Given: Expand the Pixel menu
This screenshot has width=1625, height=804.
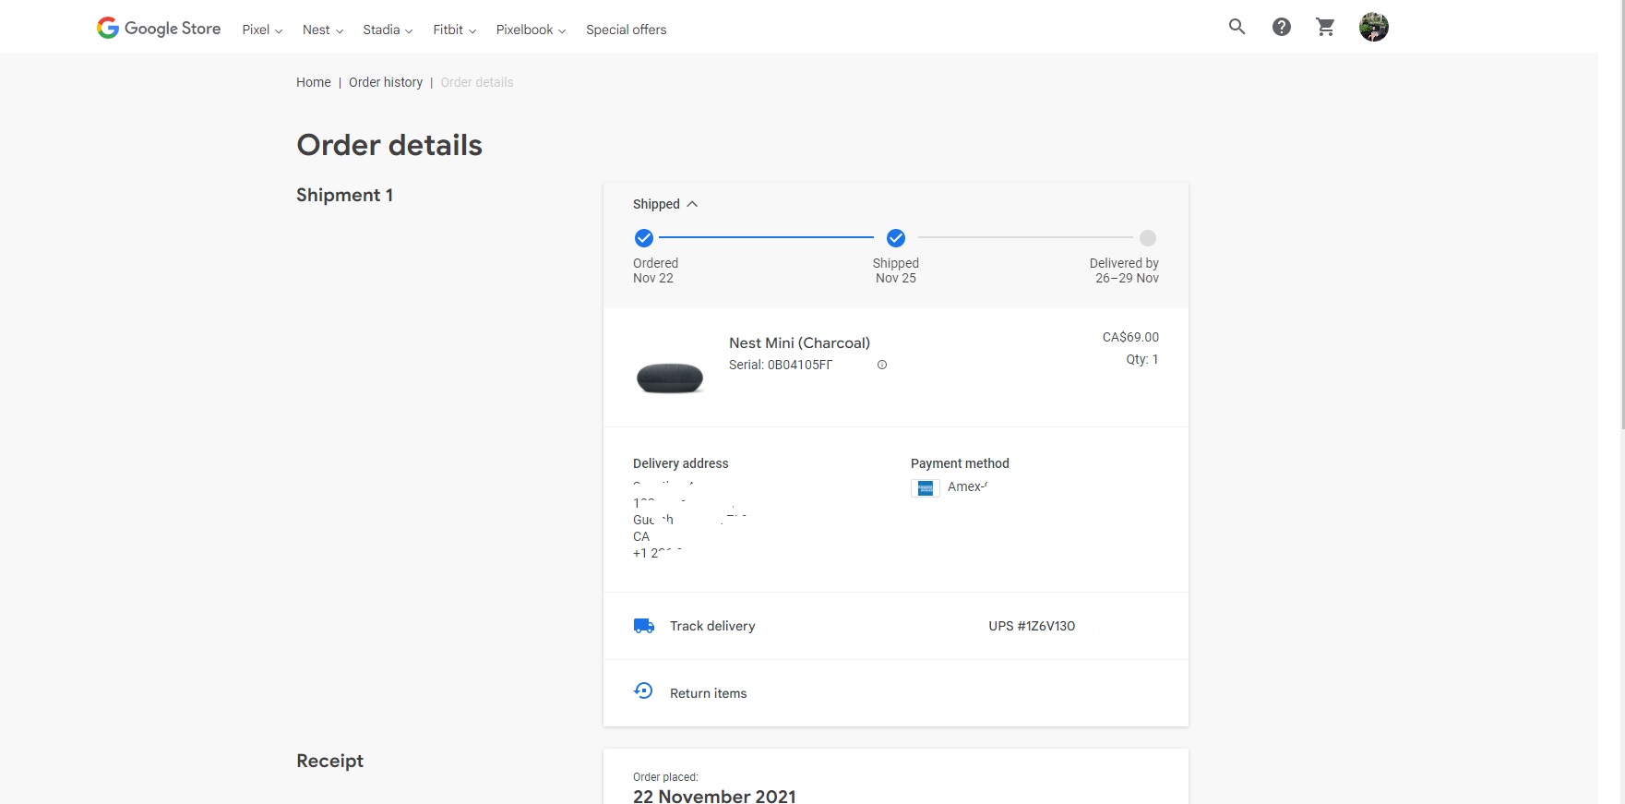Looking at the screenshot, I should tap(262, 30).
